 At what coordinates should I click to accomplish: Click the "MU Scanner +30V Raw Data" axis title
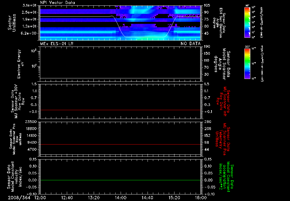[17, 101]
